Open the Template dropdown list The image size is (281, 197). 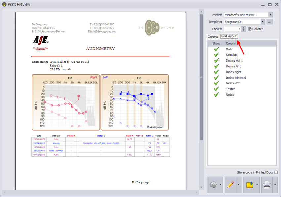(262, 22)
